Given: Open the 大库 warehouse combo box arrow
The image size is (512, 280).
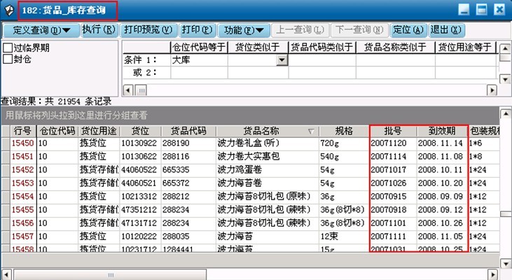Looking at the screenshot, I should click(282, 60).
